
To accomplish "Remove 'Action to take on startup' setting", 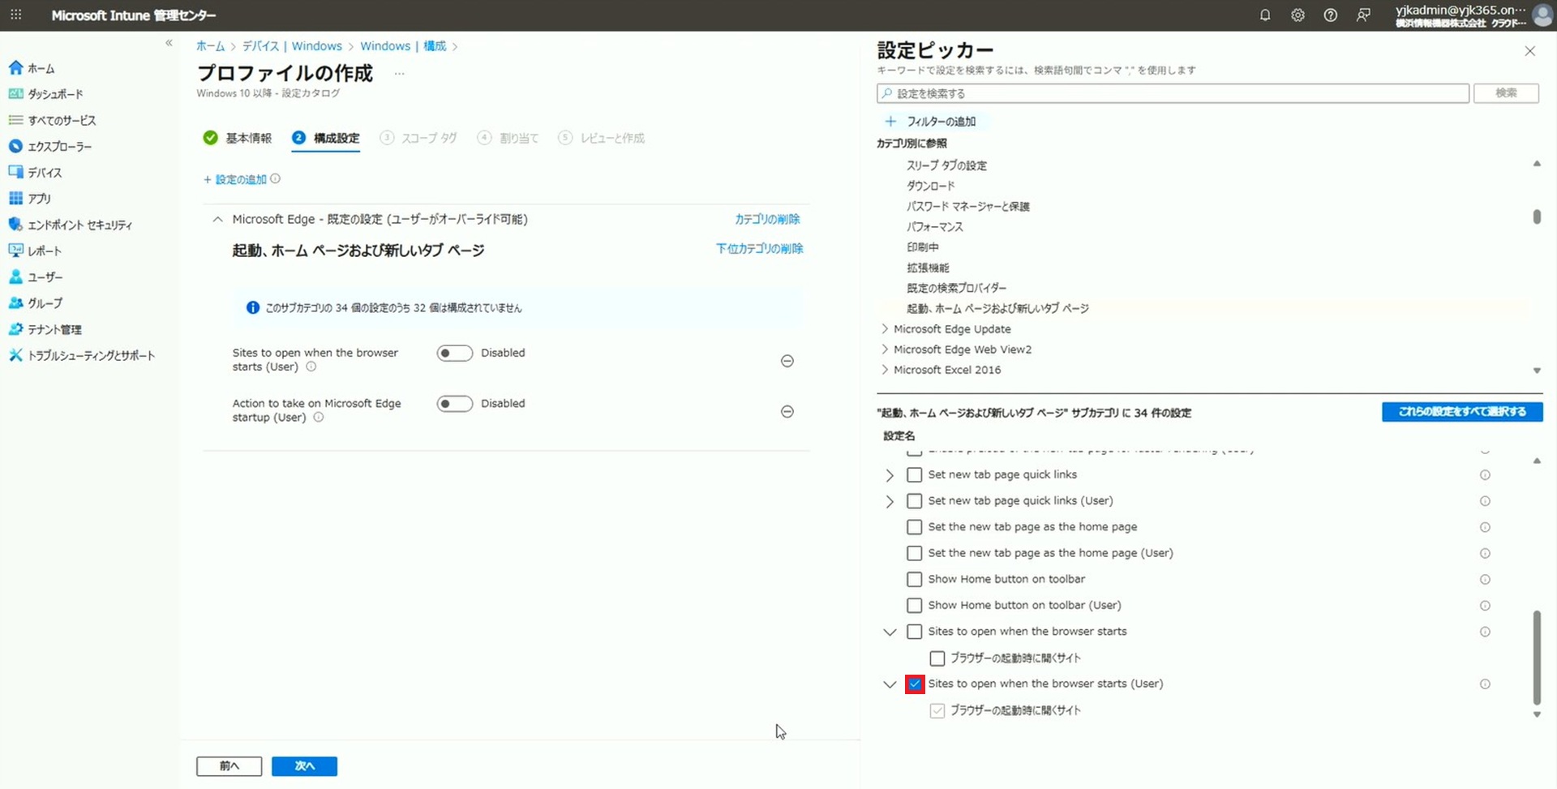I will click(787, 412).
